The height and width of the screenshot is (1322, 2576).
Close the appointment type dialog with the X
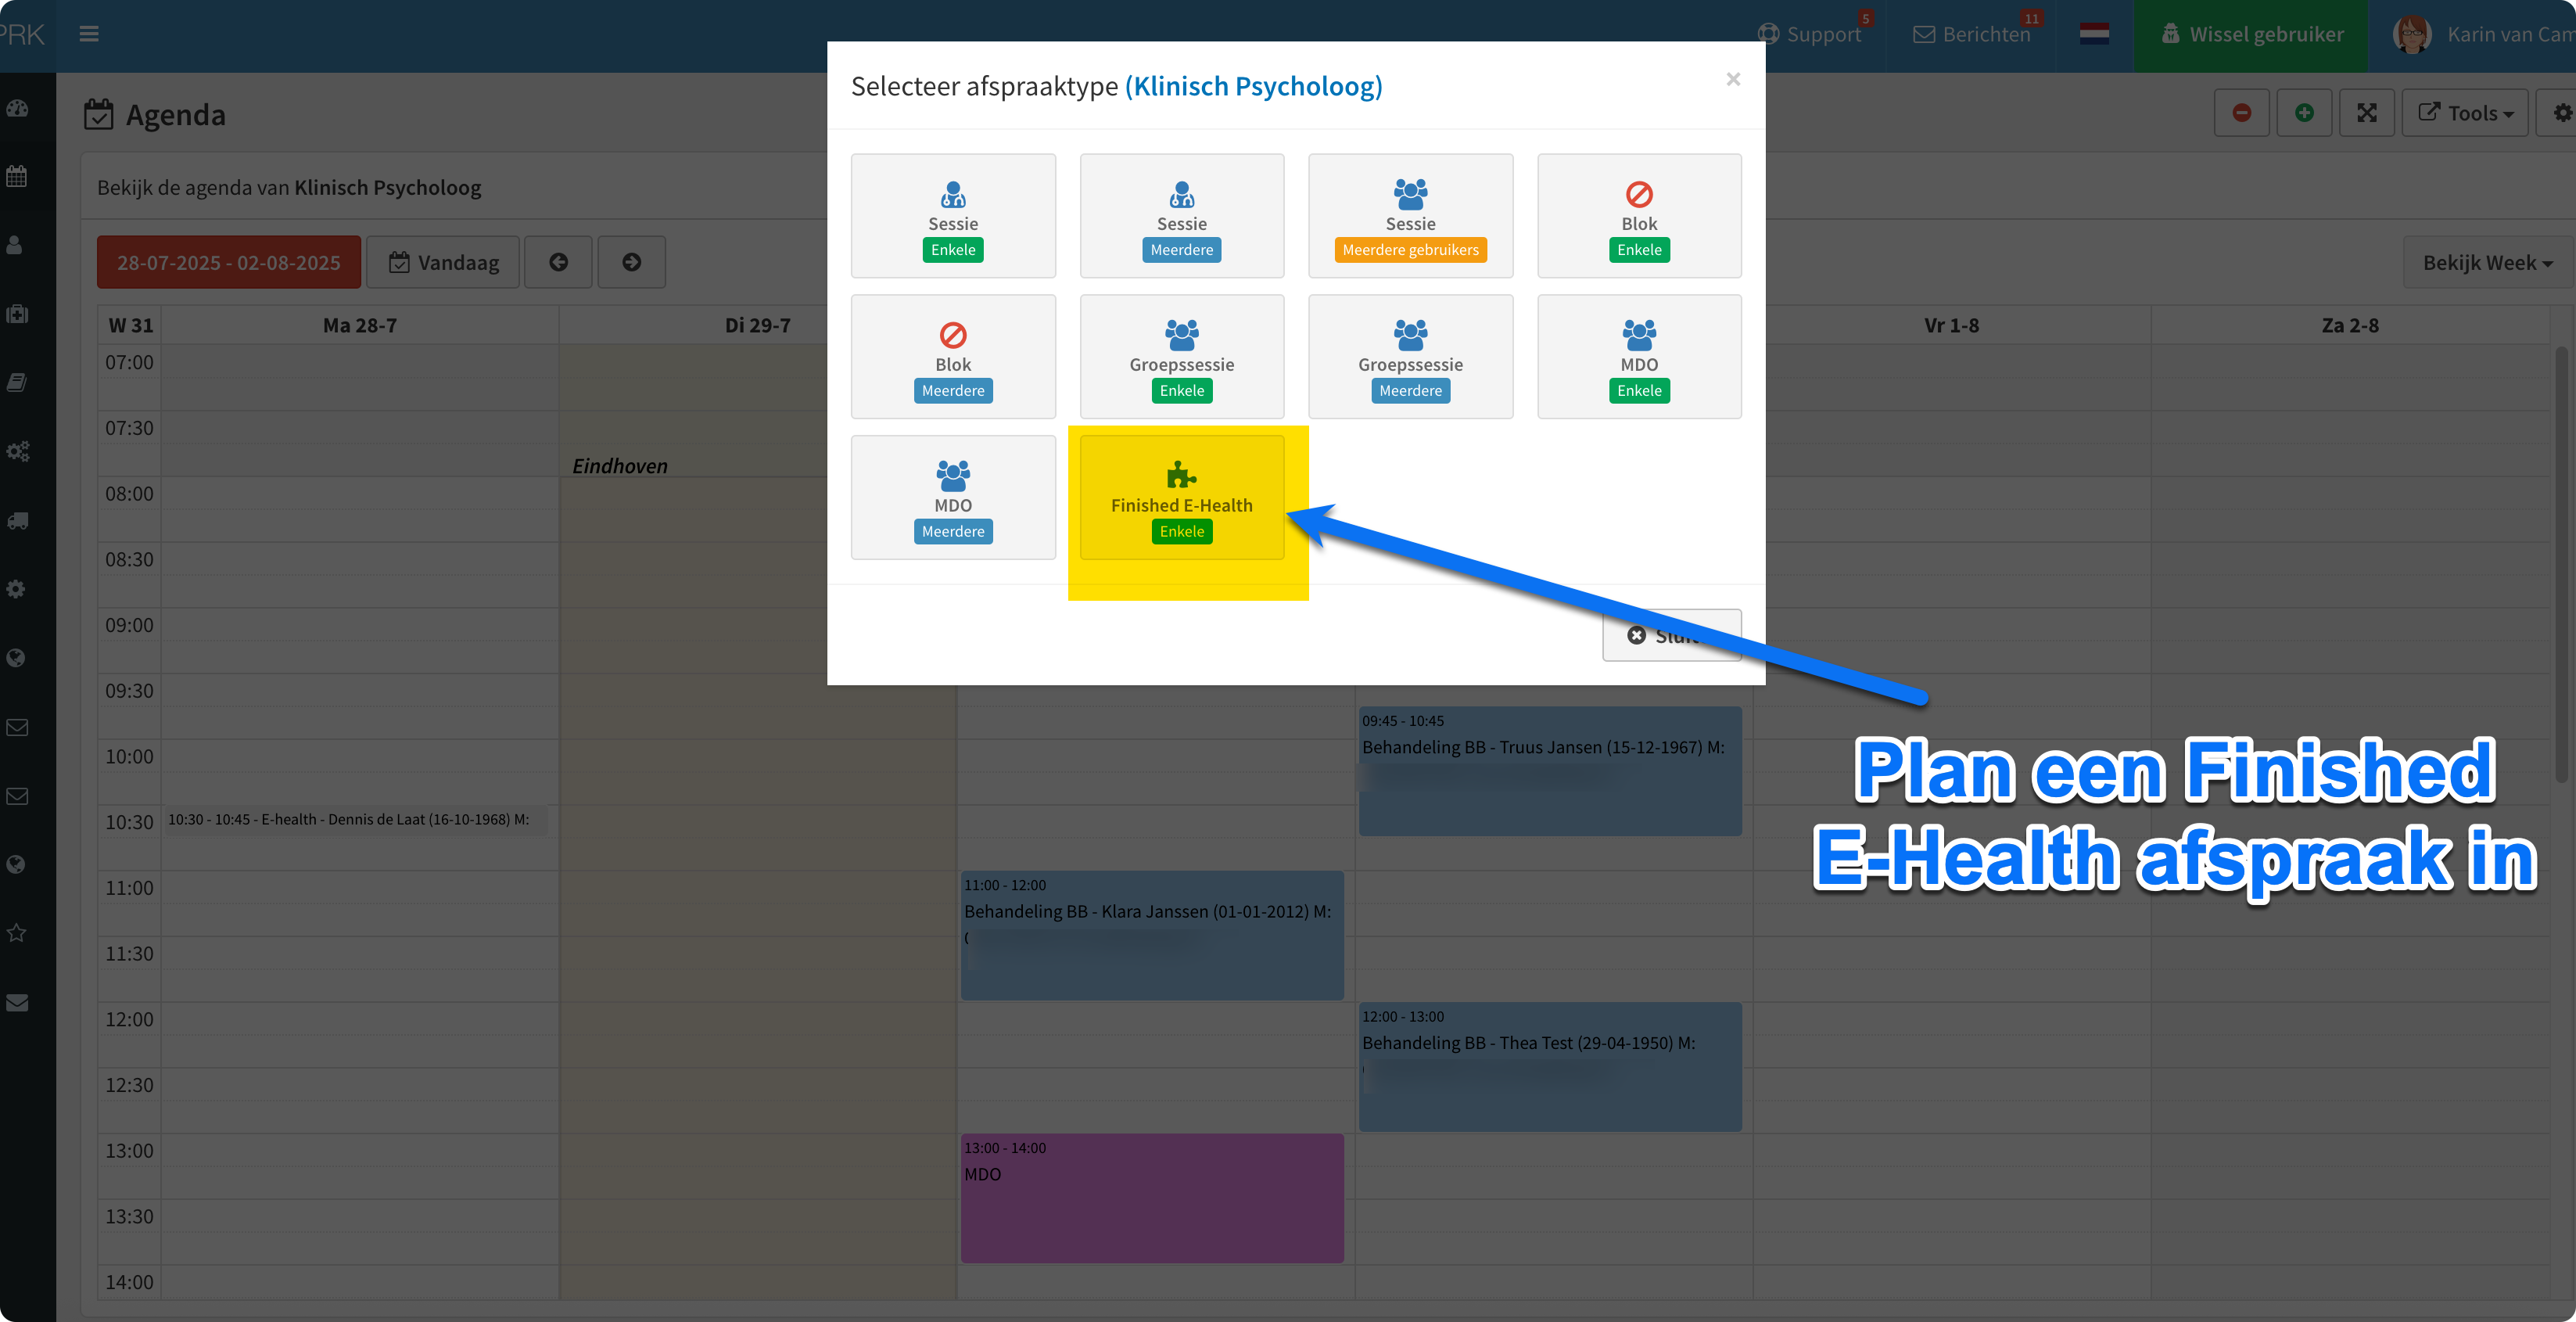tap(1733, 79)
